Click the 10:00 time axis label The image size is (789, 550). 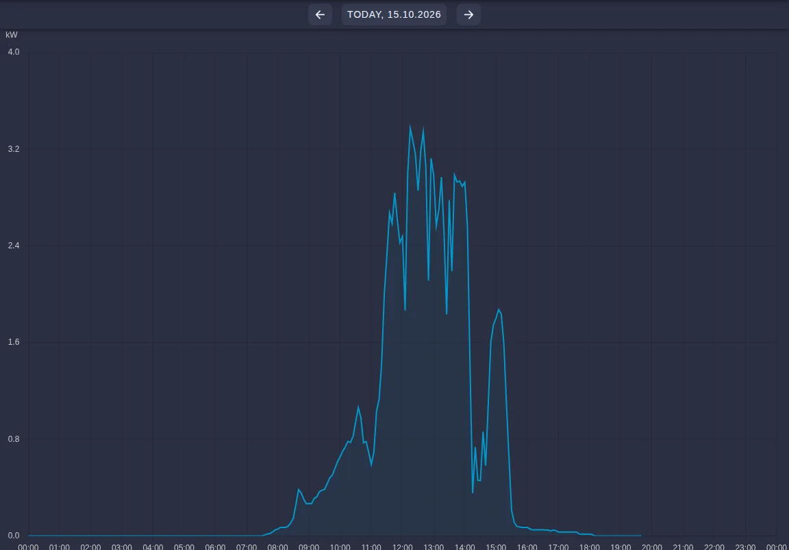click(x=340, y=547)
